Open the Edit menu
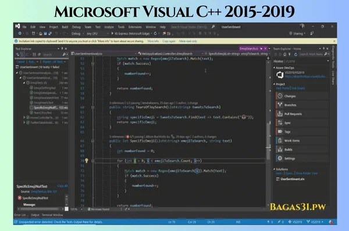The width and height of the screenshot is (349, 231). (33, 27)
